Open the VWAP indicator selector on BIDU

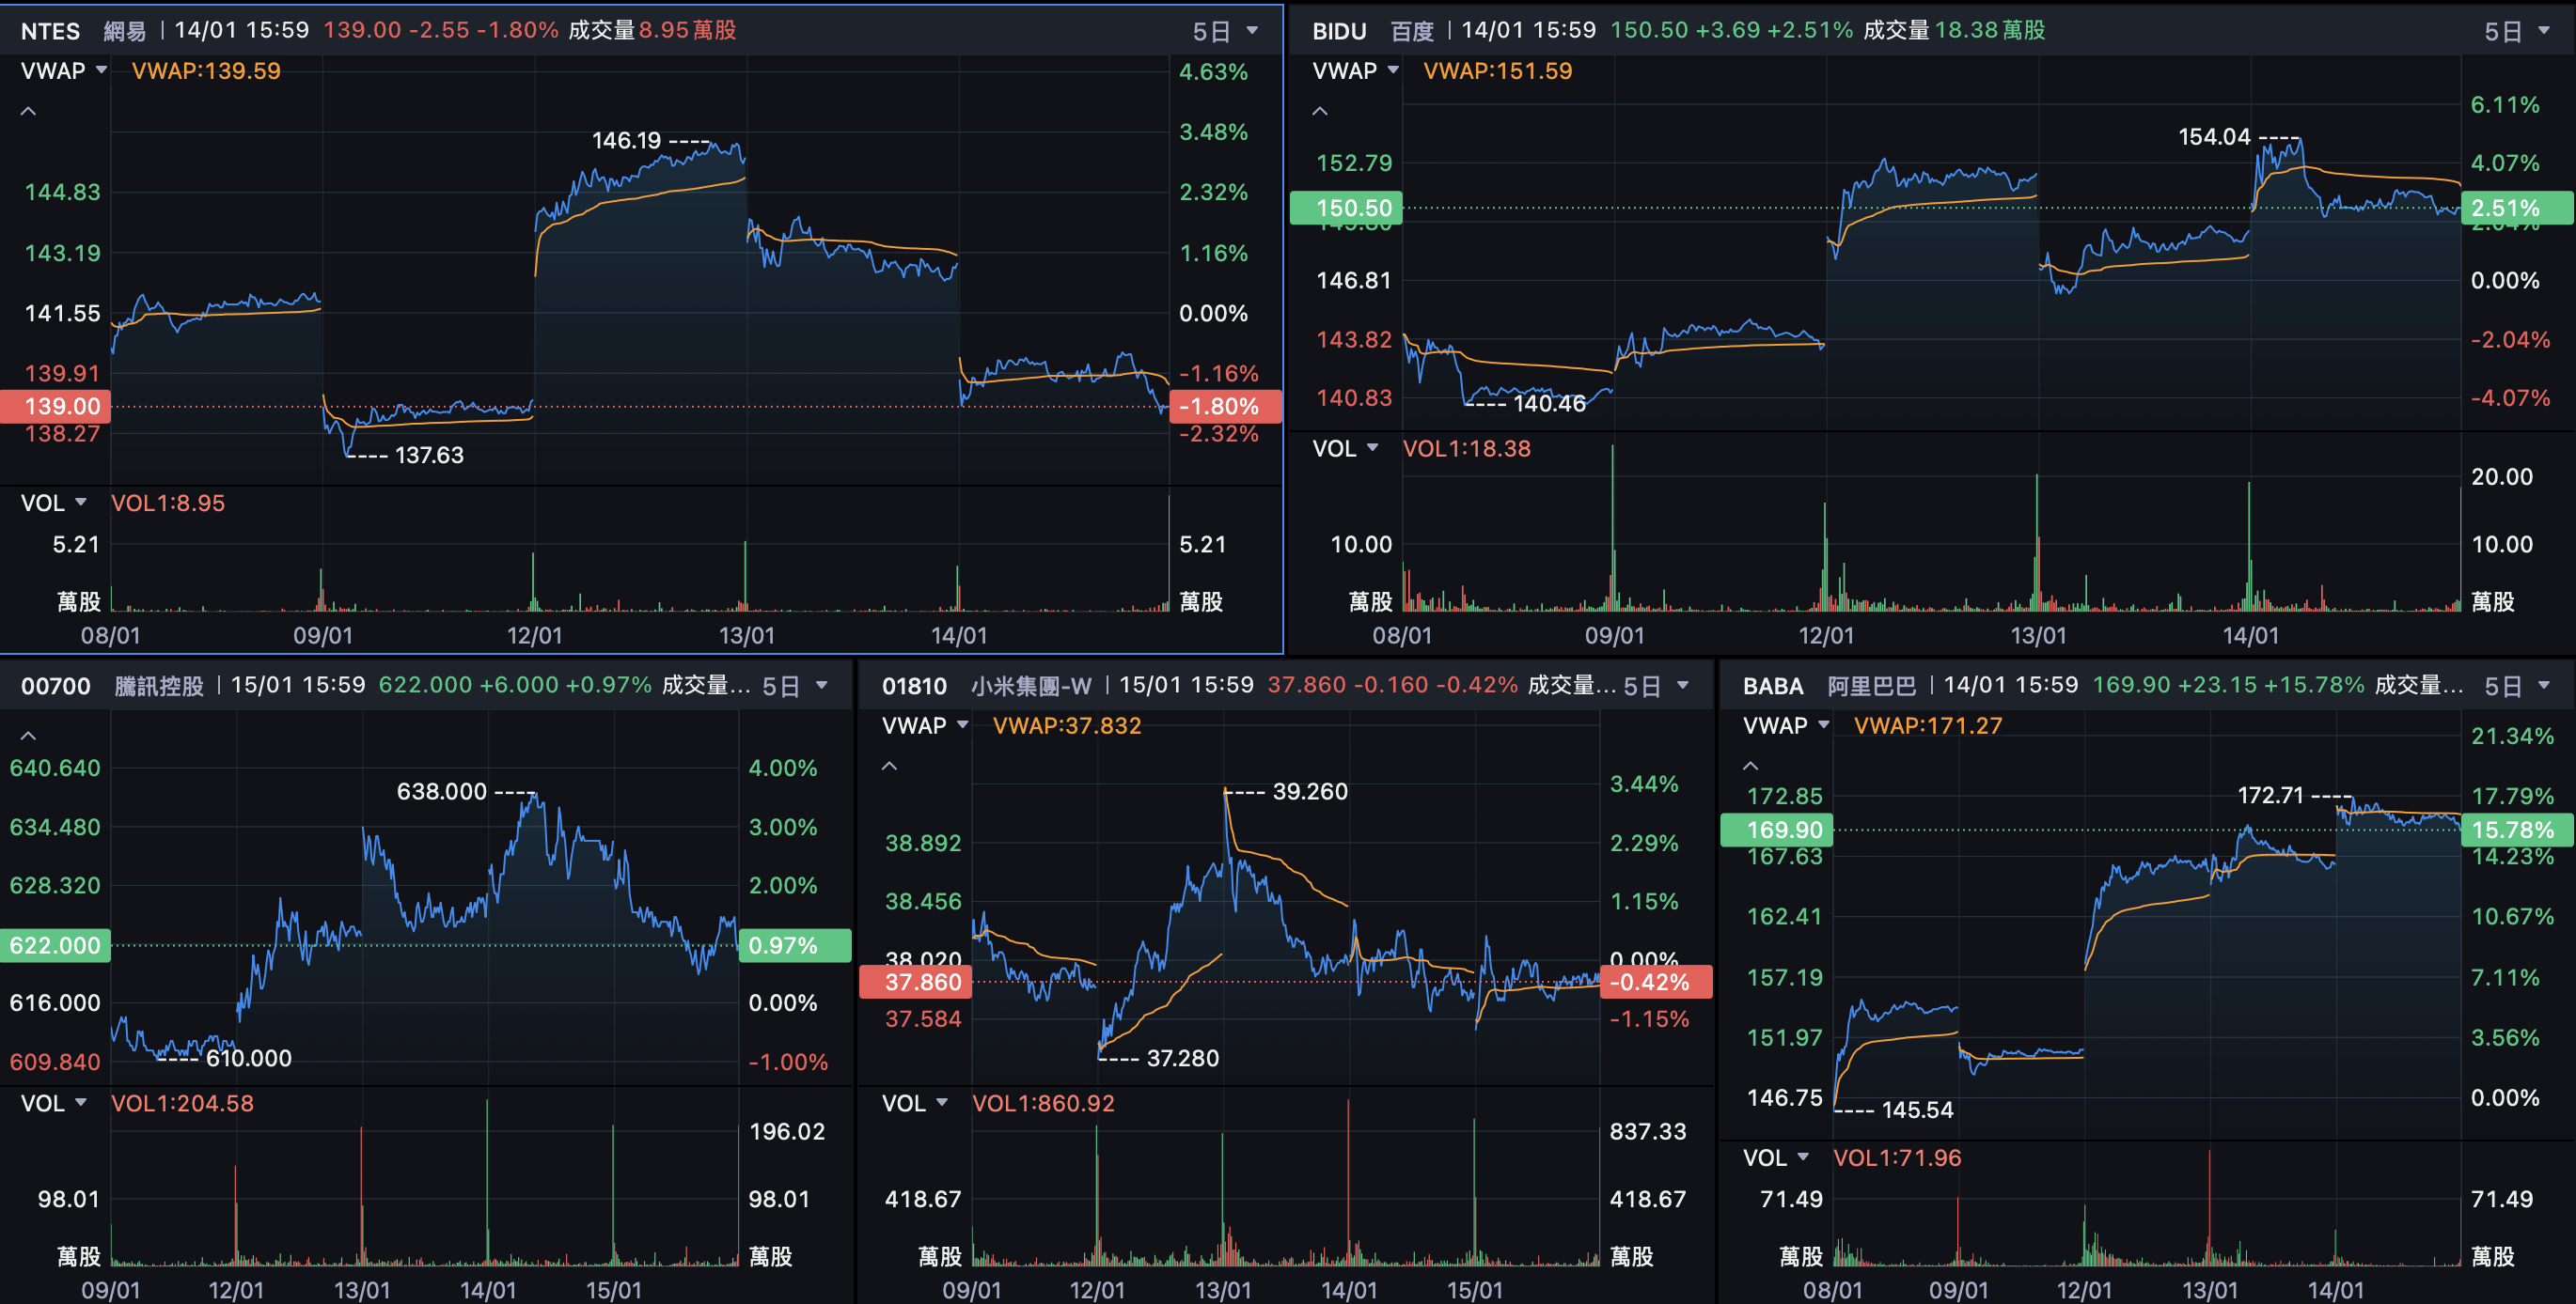click(x=1355, y=71)
